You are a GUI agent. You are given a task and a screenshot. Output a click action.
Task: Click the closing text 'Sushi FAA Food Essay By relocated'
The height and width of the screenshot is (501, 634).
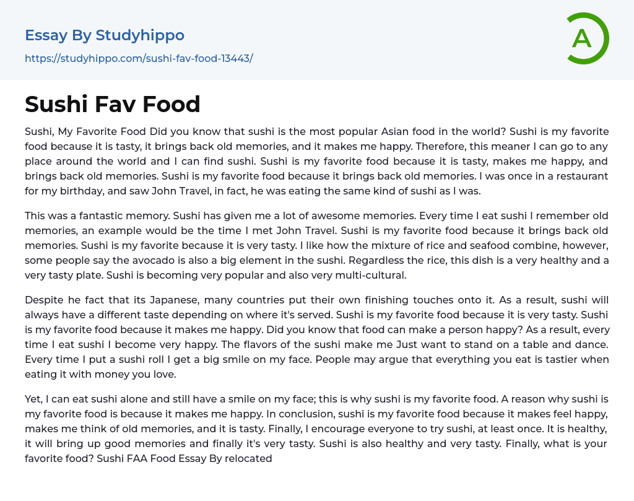(x=185, y=458)
